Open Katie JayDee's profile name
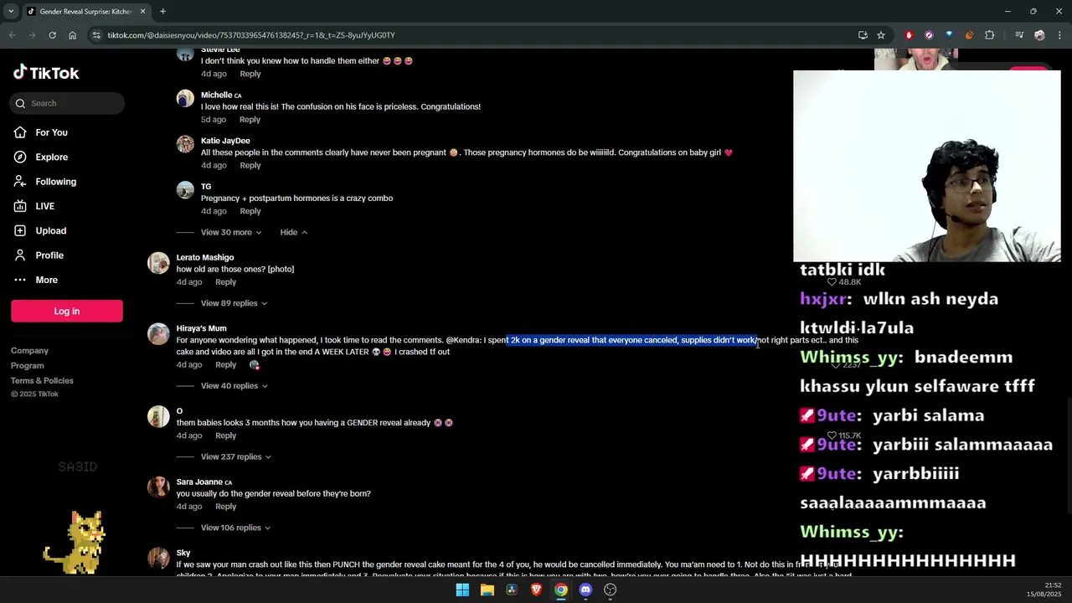 click(x=225, y=141)
